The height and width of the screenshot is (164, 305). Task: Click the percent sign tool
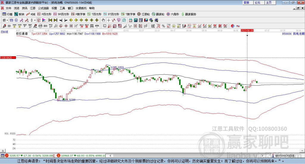(x=164, y=26)
